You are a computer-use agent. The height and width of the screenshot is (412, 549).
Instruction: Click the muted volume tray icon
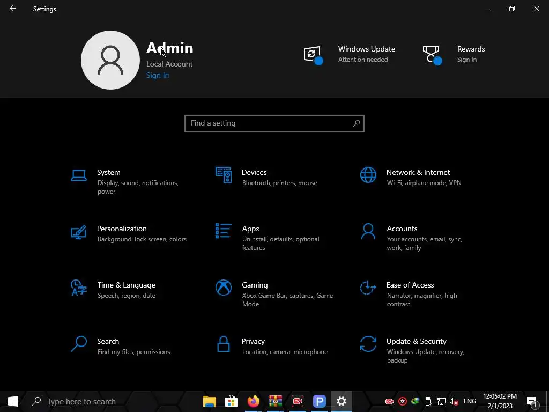(454, 401)
